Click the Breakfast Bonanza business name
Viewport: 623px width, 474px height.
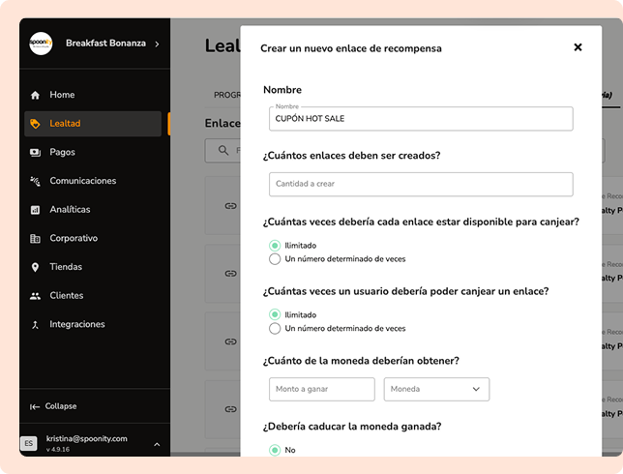105,43
